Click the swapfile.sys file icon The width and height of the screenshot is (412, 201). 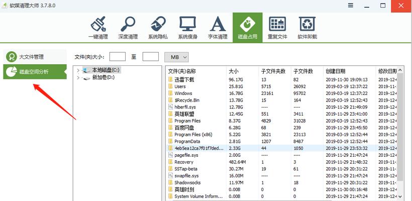170,175
